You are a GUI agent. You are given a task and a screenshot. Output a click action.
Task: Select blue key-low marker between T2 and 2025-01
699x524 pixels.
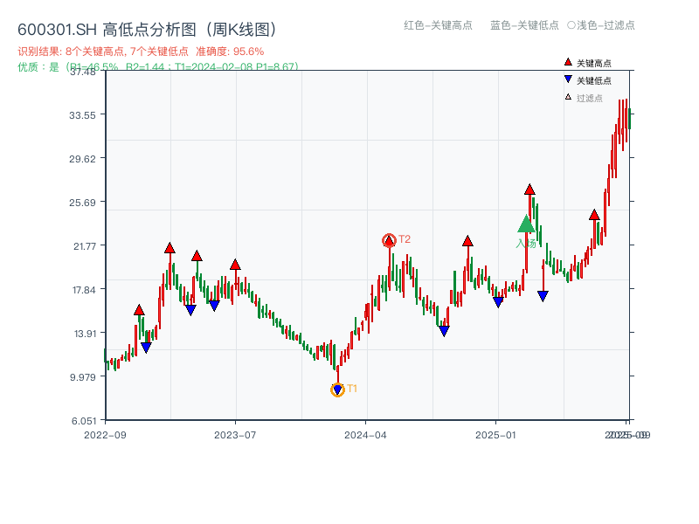click(444, 331)
